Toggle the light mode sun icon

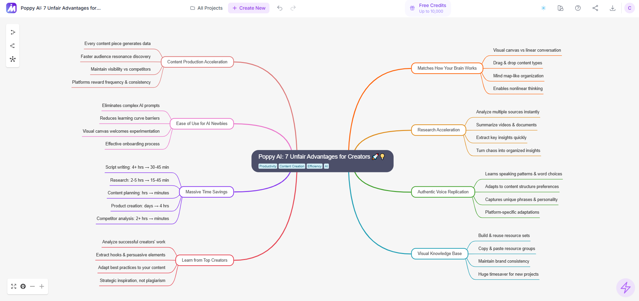(x=544, y=8)
